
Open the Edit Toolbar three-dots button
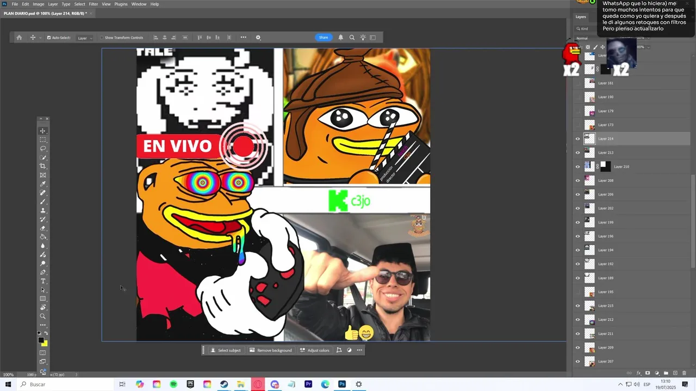[x=42, y=325]
